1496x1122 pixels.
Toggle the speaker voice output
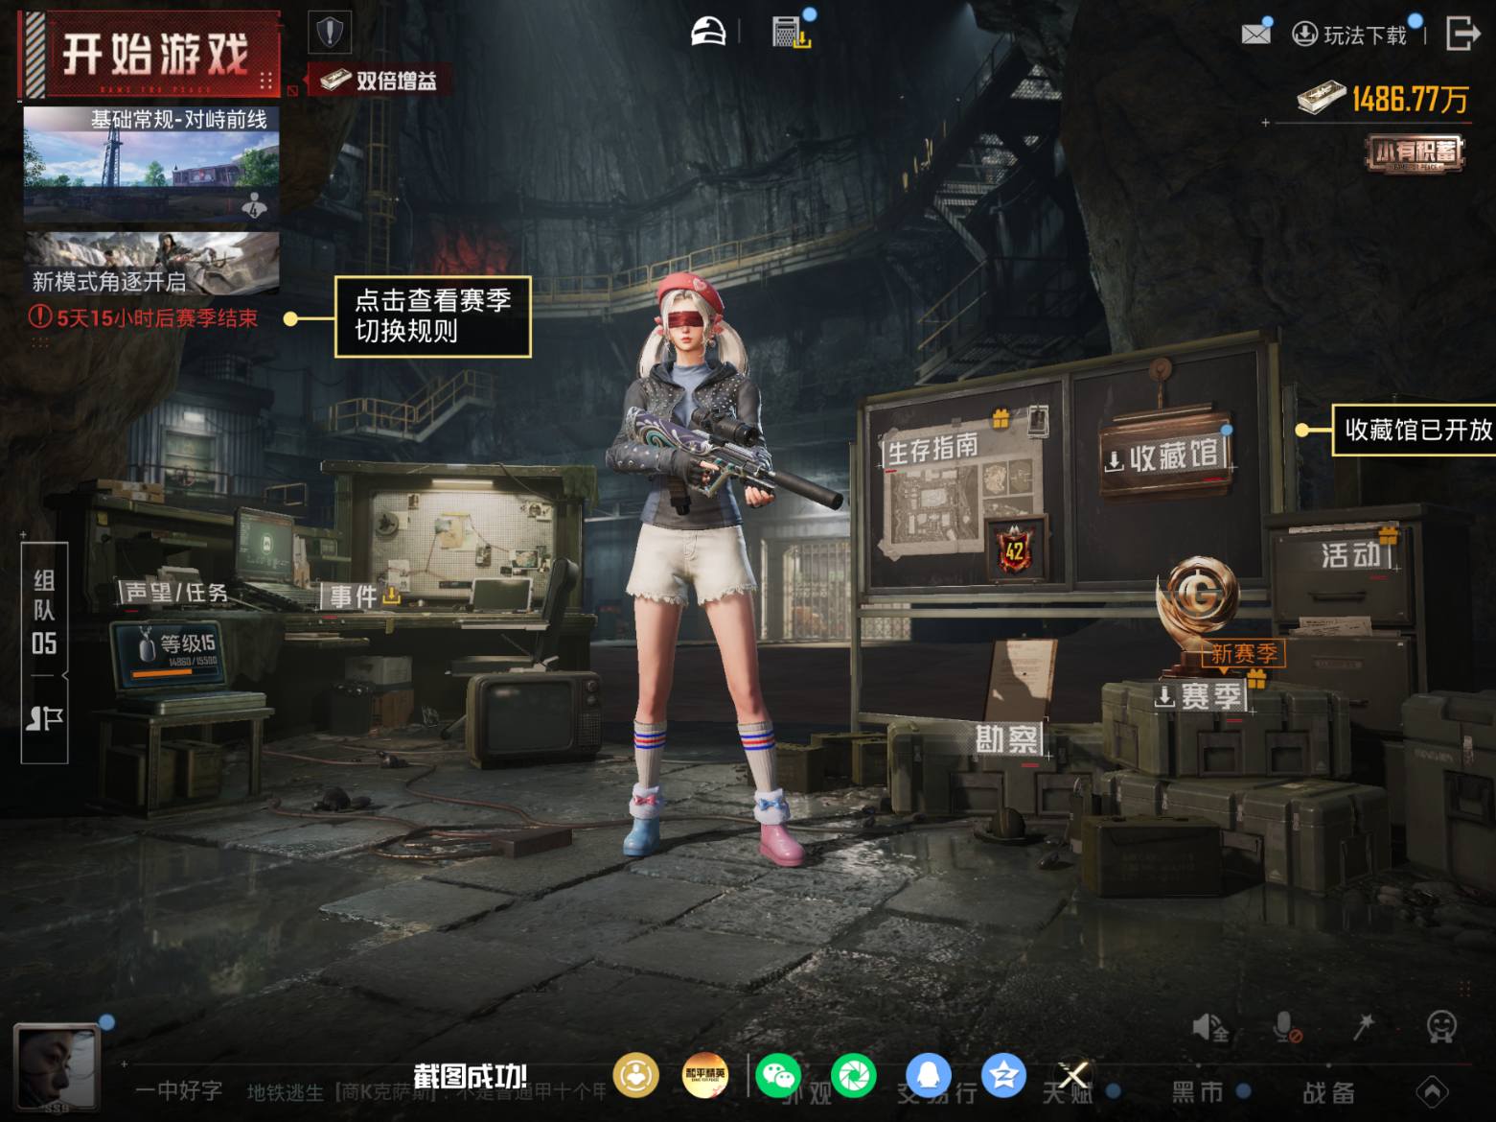[1210, 1028]
